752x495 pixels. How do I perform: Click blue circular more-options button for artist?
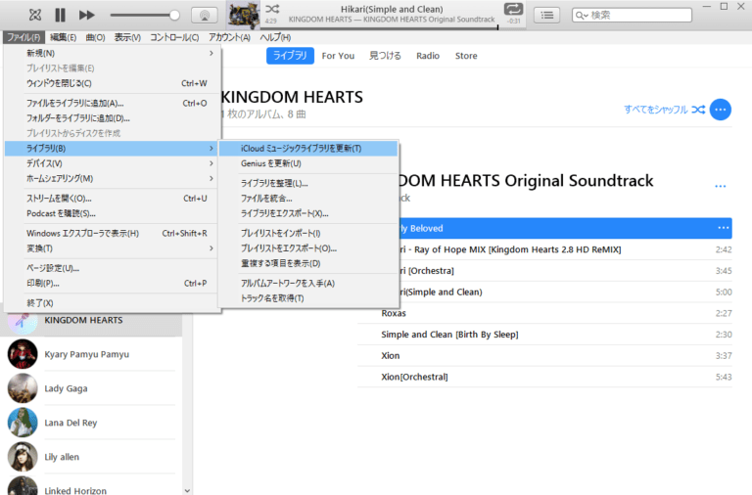click(x=721, y=110)
